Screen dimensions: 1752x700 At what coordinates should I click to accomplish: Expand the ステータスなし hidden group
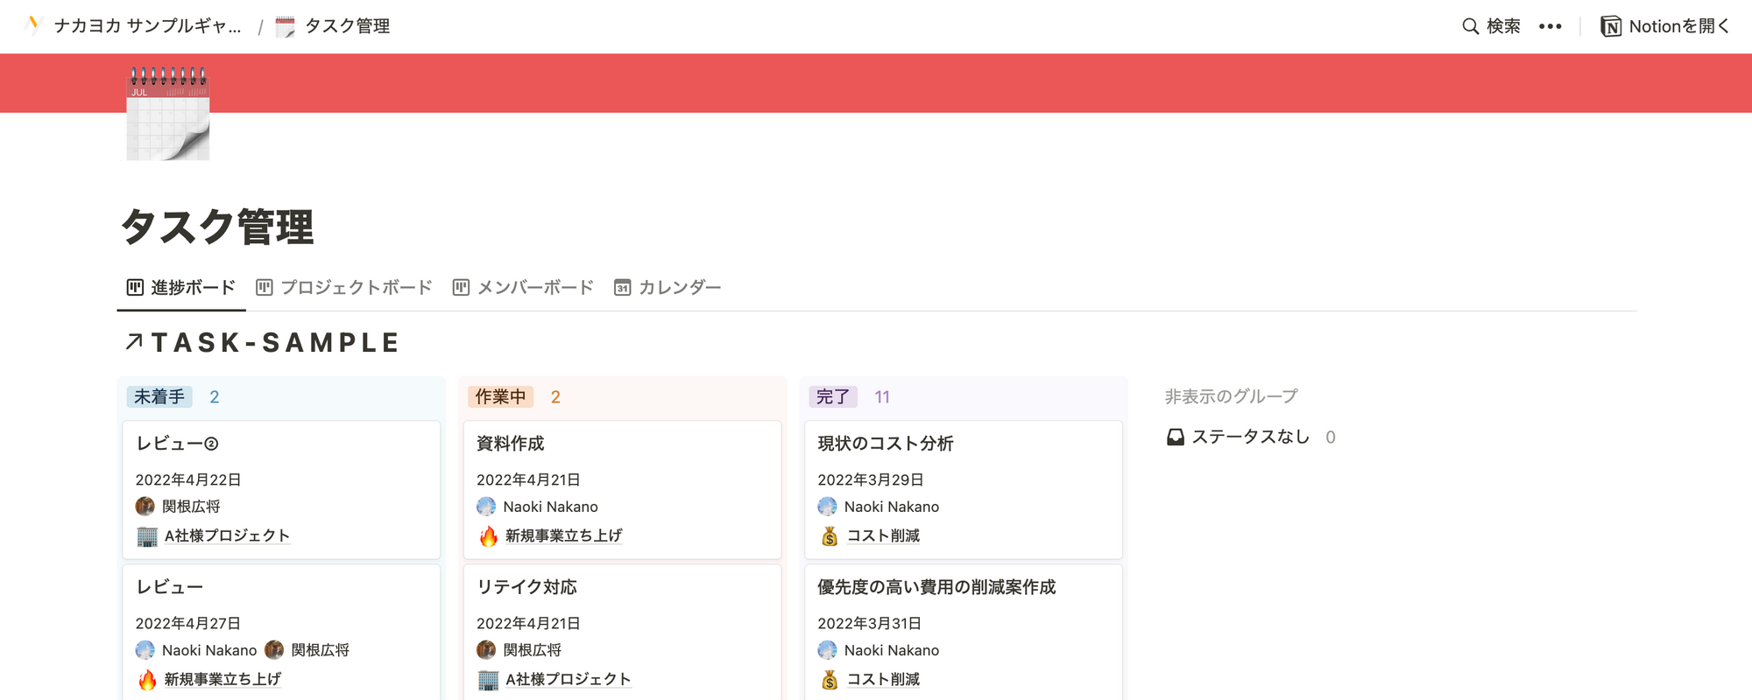[x=1251, y=437]
